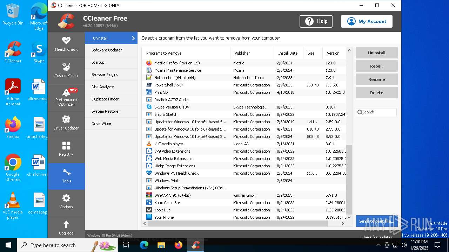Open the Drive Wiper tab
The height and width of the screenshot is (252, 449).
[x=111, y=124]
